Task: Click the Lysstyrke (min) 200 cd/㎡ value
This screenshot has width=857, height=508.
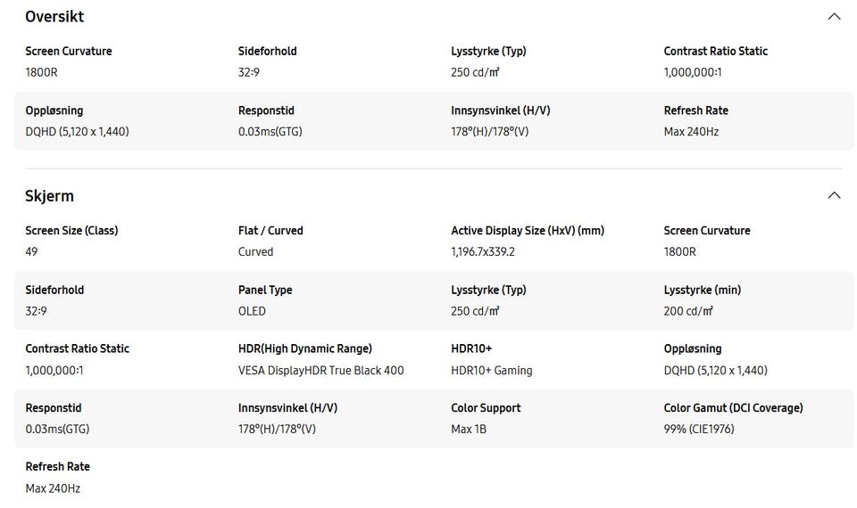Action: pyautogui.click(x=688, y=311)
